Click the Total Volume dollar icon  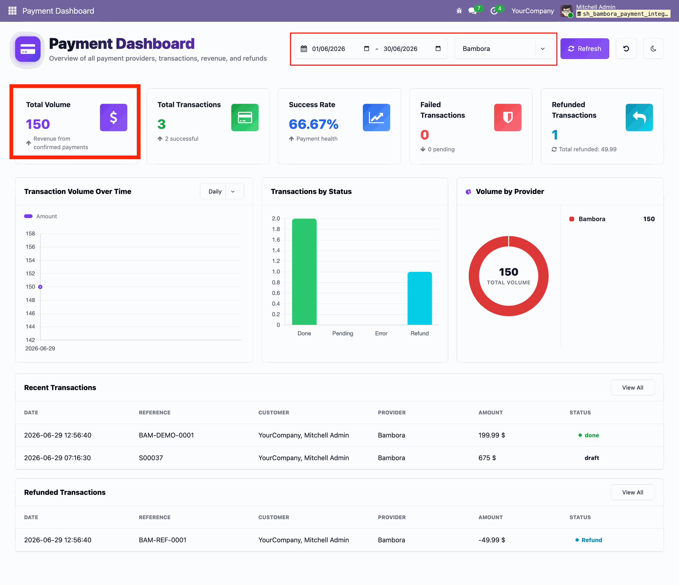click(114, 117)
